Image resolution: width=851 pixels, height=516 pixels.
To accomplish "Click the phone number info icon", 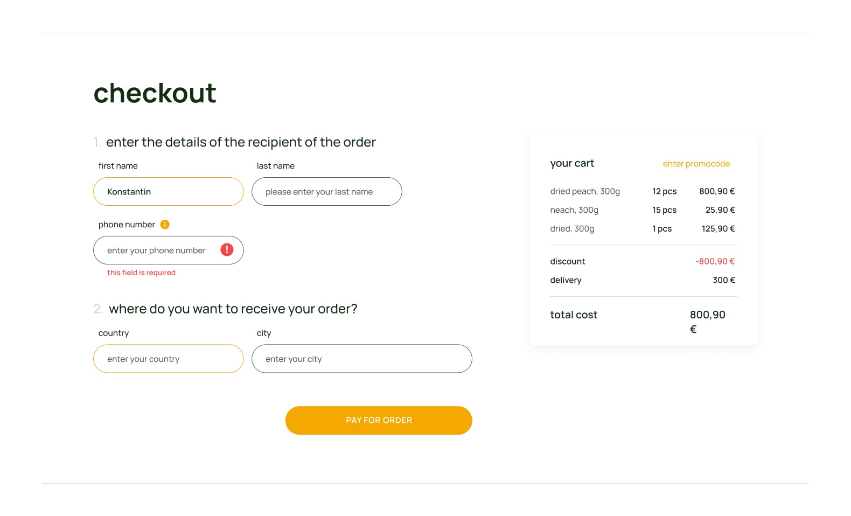I will pos(165,225).
